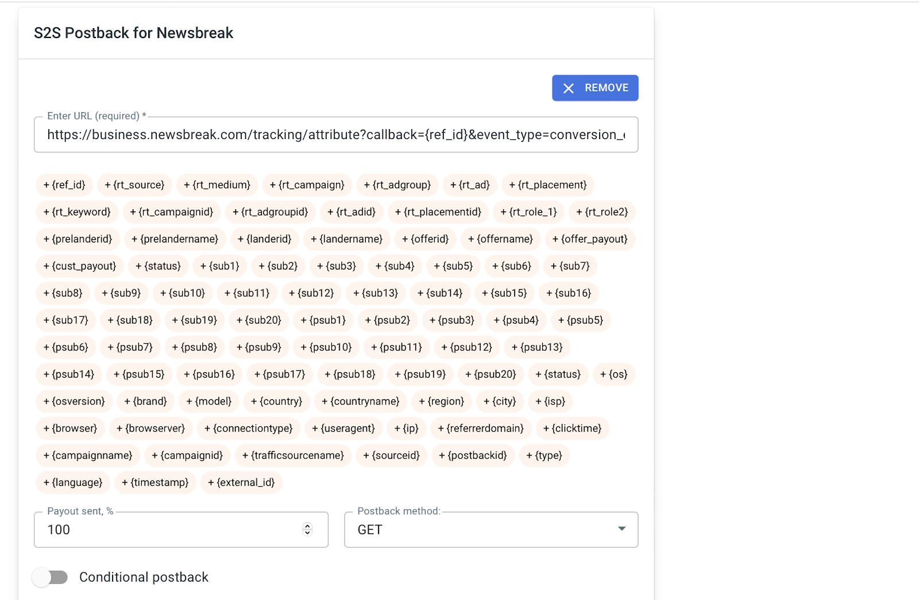Click the Payout sent stepper arrows
Viewport: 919px width, 600px height.
click(x=307, y=529)
